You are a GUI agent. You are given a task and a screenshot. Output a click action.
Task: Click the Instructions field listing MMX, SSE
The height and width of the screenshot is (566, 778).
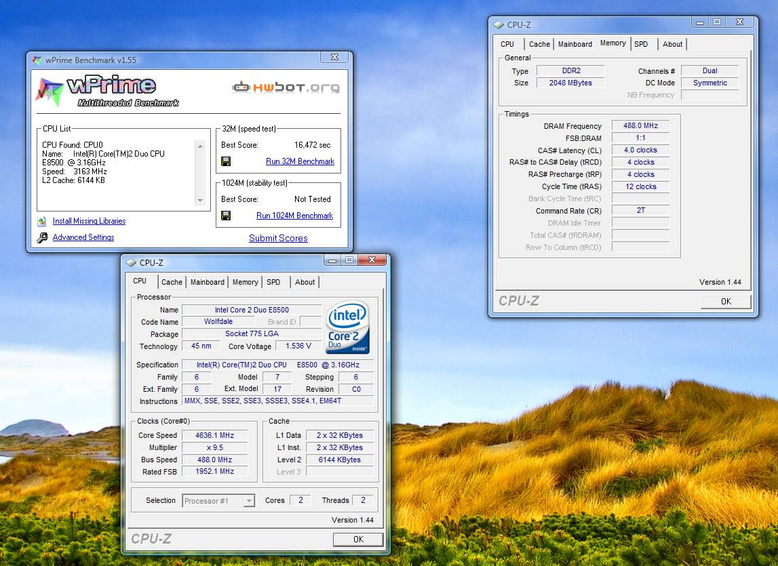click(278, 401)
